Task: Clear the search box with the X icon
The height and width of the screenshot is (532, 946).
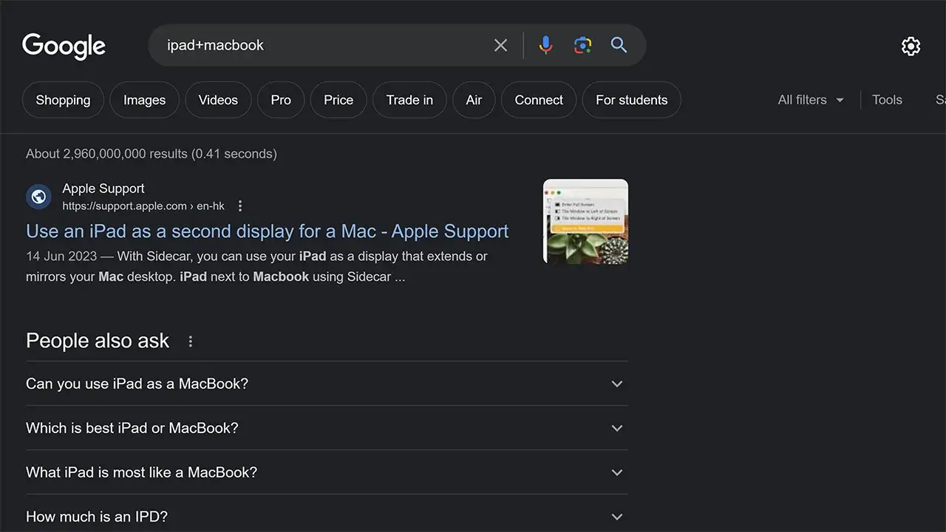Action: coord(500,45)
